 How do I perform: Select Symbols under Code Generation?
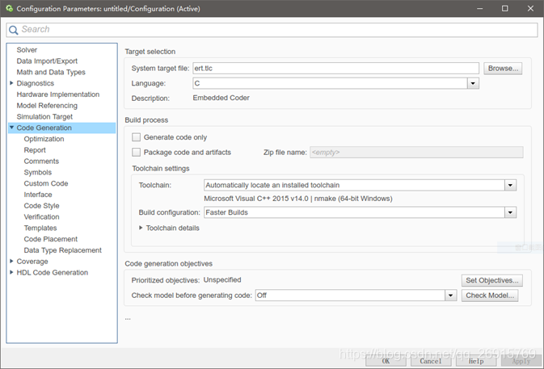coord(37,172)
